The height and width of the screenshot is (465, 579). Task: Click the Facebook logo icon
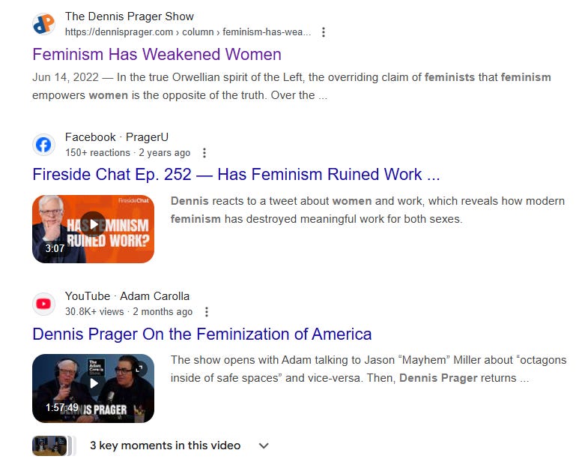point(43,145)
